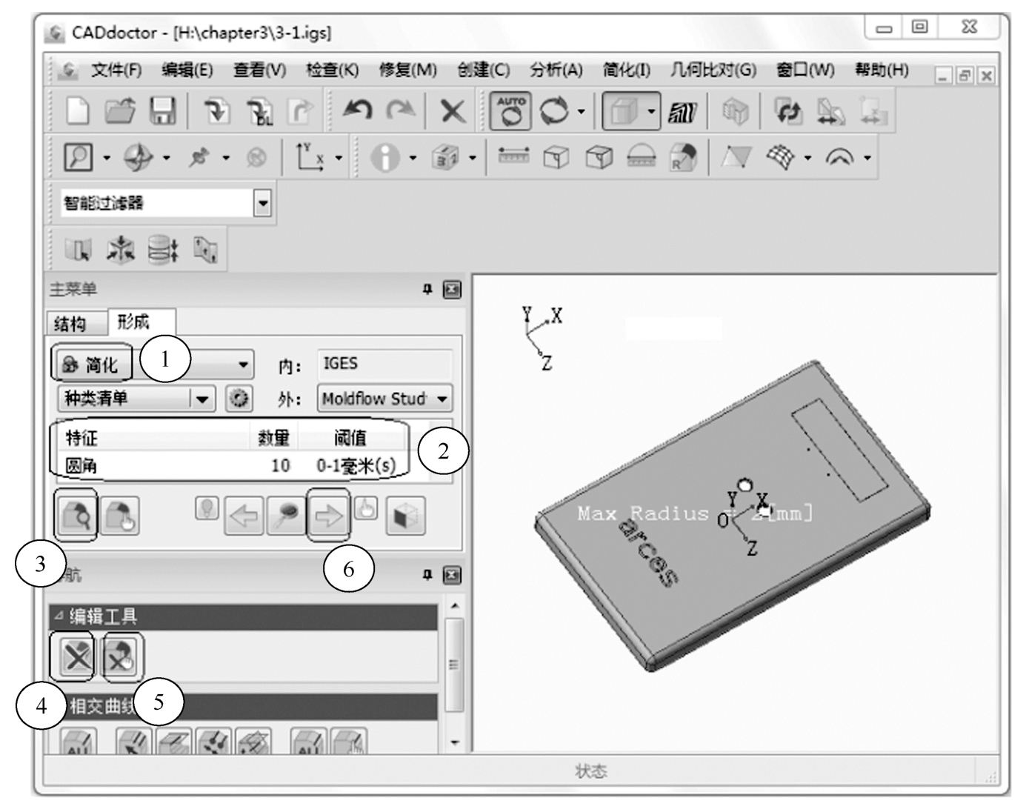Click the Delete X icon in the toolbar
1026x812 pixels.
coord(452,112)
